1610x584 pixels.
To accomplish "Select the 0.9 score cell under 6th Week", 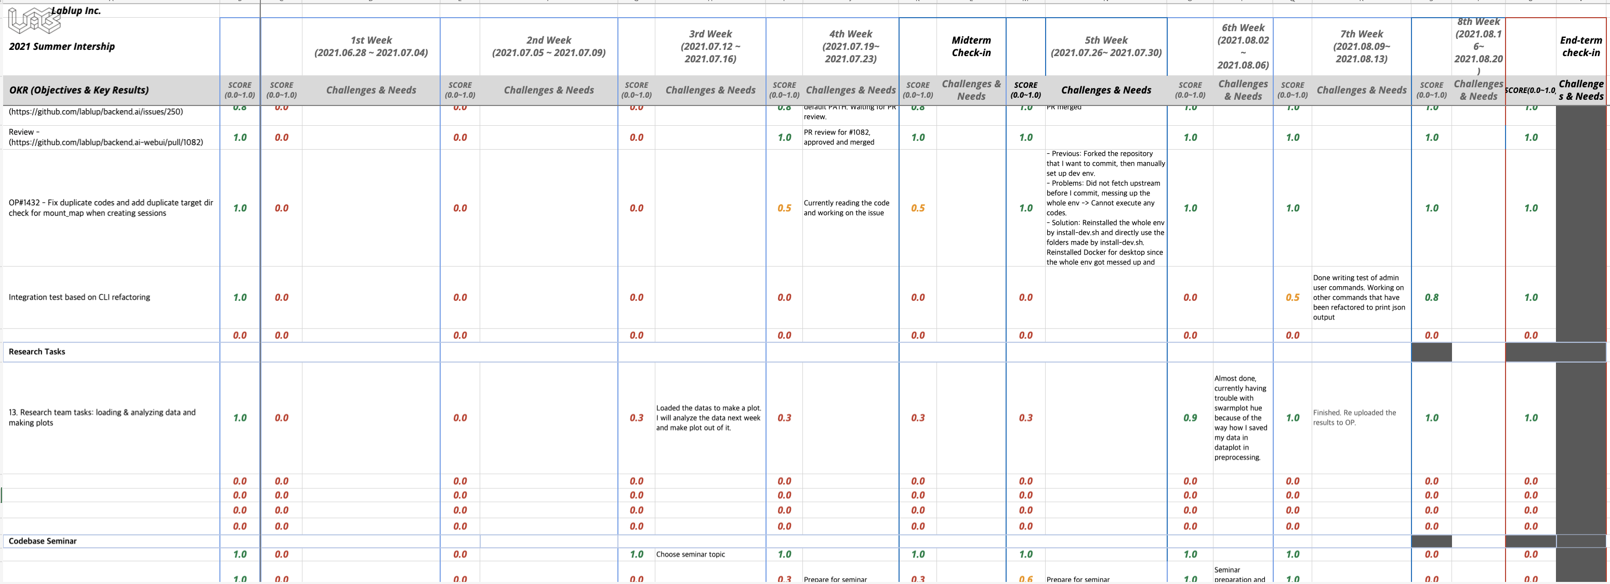I will tap(1190, 417).
